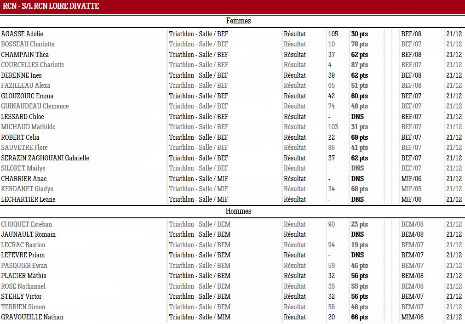Click the name PLACIER Mathis

click(24, 276)
